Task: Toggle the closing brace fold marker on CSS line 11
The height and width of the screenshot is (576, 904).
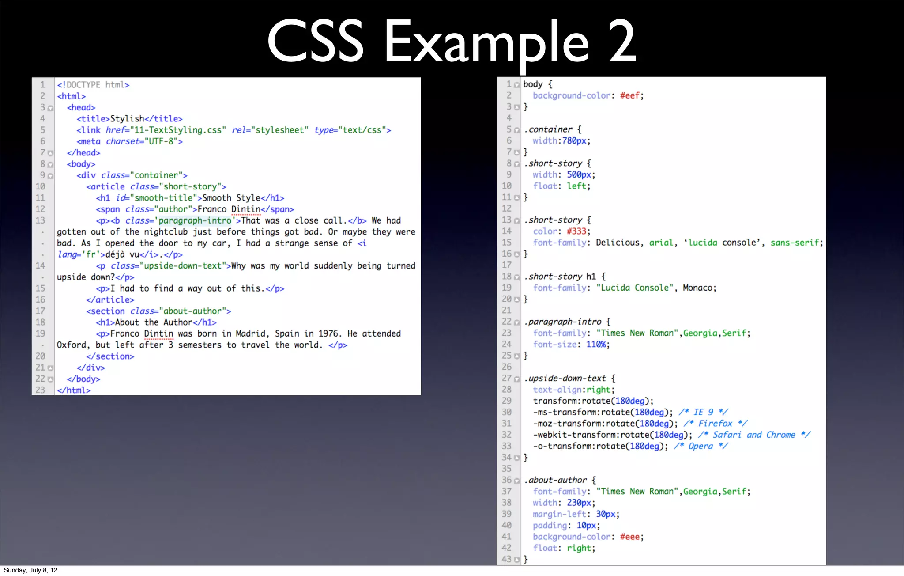Action: [517, 198]
